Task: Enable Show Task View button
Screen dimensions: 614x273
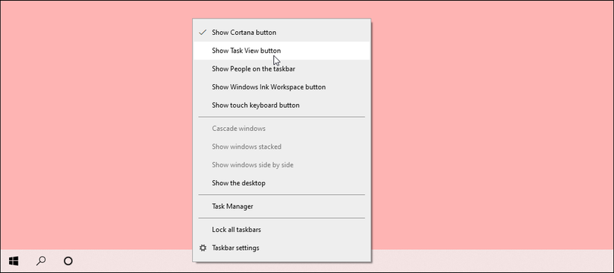Action: 281,51
